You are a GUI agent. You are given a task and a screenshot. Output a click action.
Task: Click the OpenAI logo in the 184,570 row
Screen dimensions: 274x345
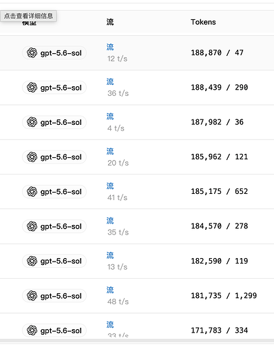point(32,226)
